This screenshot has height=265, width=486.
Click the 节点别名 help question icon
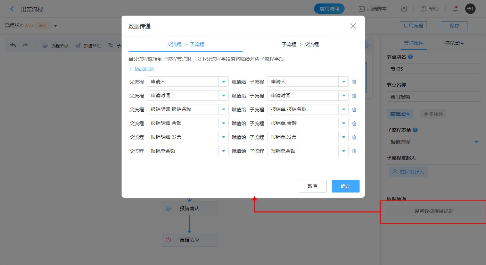(410, 57)
